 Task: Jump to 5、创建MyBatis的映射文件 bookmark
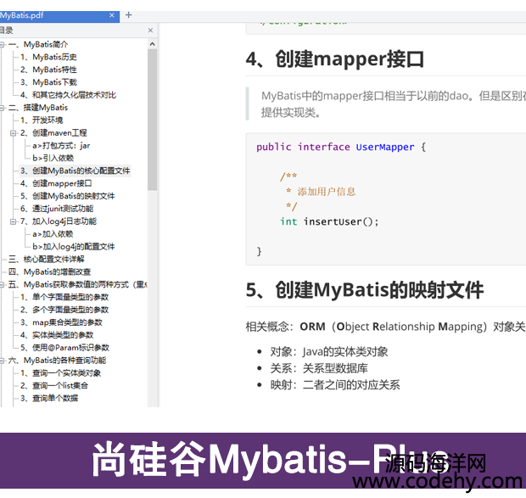pos(67,196)
